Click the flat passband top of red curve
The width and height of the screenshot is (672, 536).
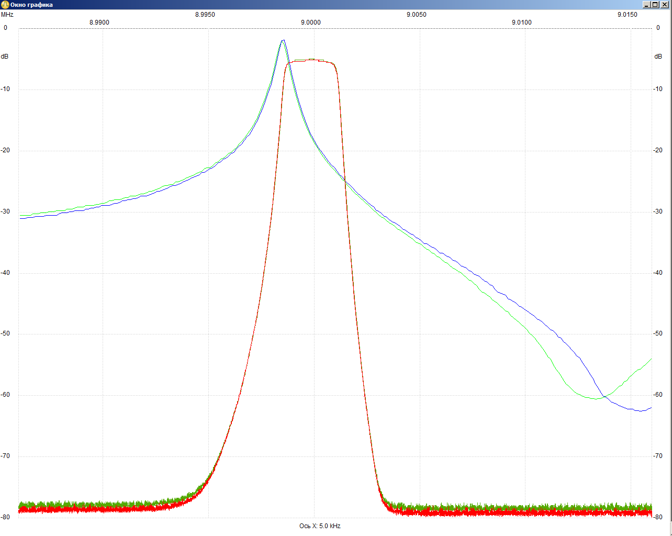tap(311, 60)
